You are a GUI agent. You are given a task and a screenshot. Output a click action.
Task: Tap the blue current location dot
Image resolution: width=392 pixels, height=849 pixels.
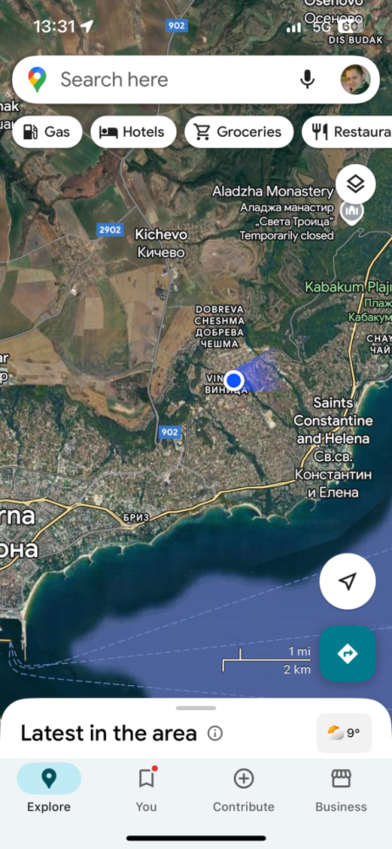[x=234, y=380]
